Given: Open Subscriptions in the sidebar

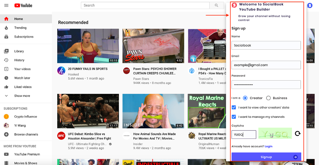Looking at the screenshot, I should pyautogui.click(x=26, y=37).
